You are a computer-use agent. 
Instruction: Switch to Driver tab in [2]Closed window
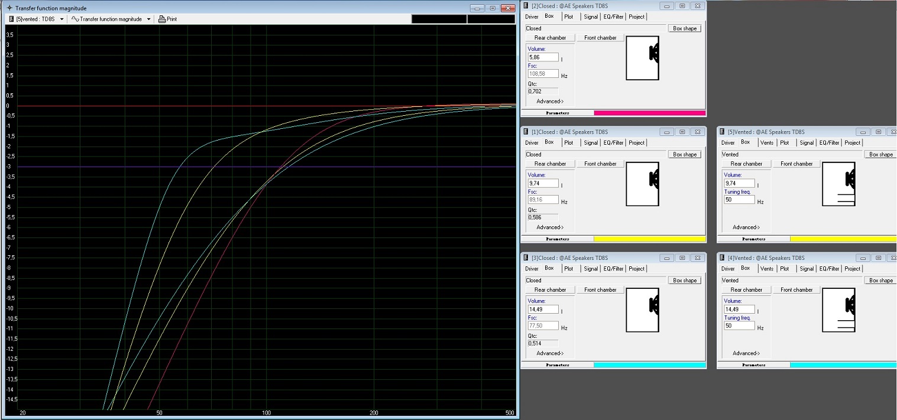point(532,17)
